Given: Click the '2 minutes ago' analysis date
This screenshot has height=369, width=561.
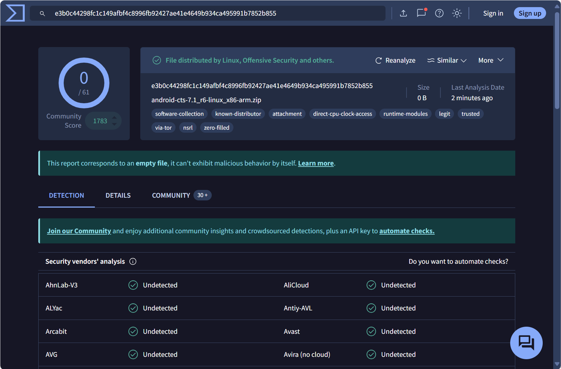Looking at the screenshot, I should point(472,98).
